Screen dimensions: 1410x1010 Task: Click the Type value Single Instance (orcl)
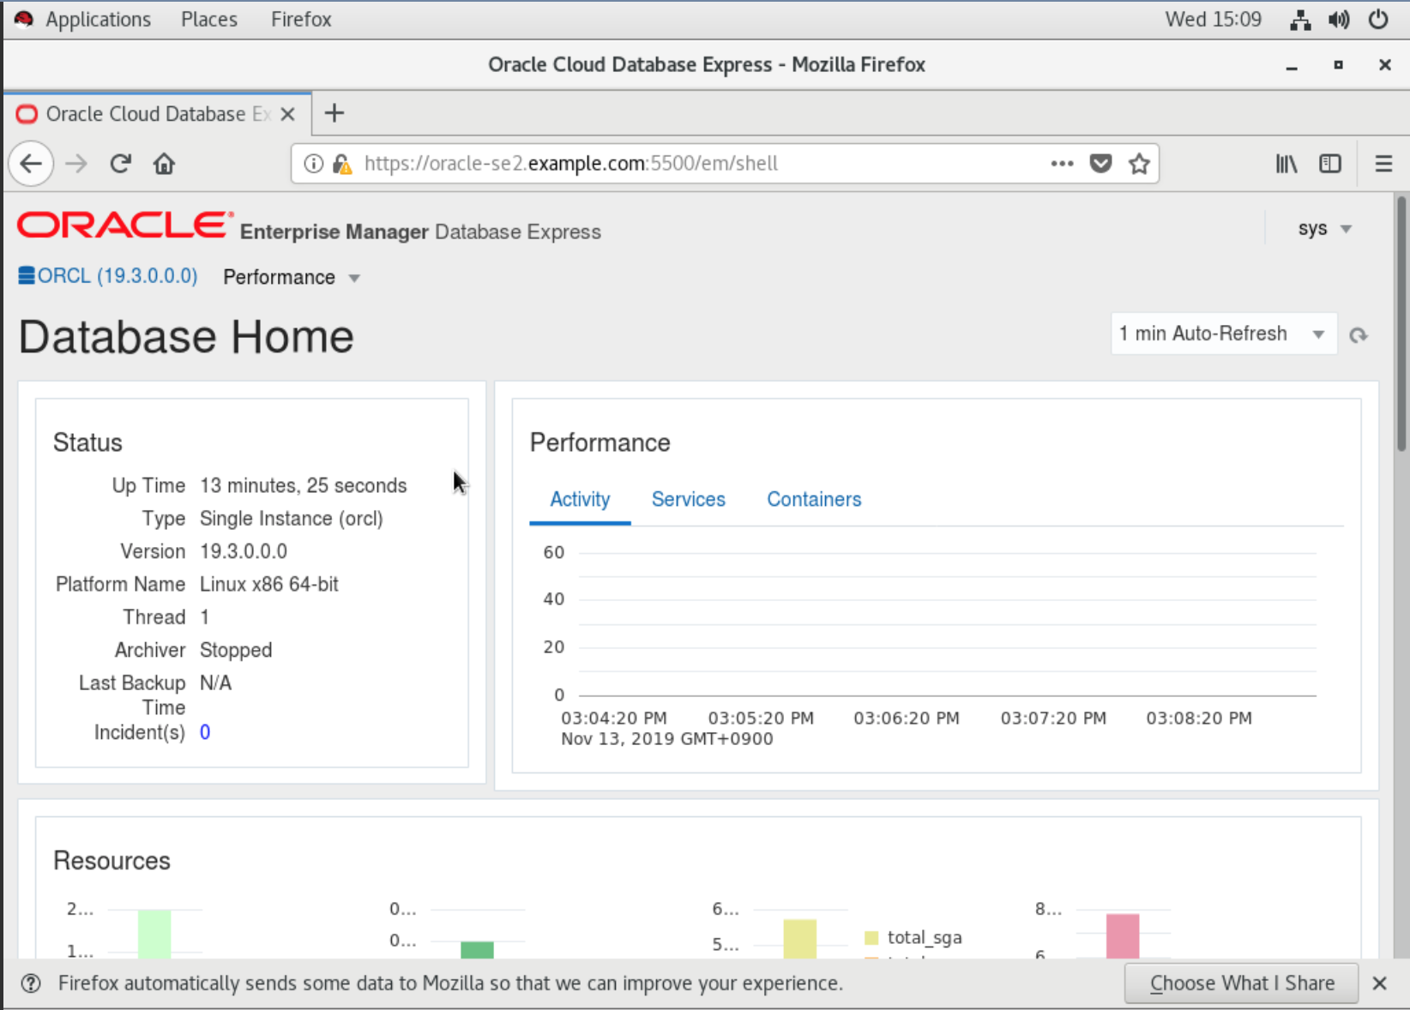click(x=292, y=519)
